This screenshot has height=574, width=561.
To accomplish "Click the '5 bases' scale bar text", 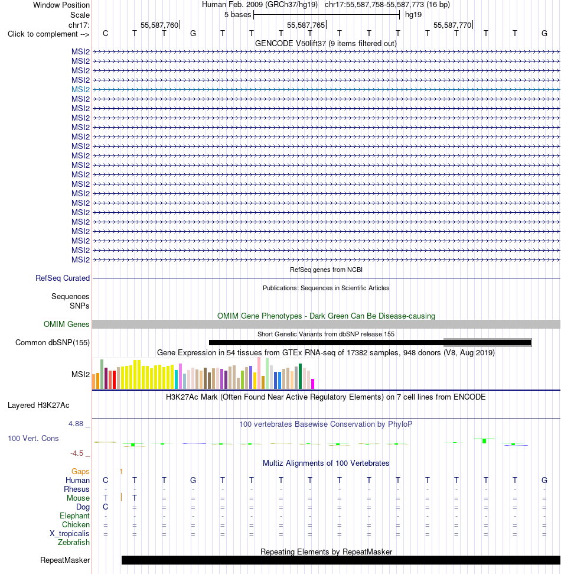I will (238, 15).
